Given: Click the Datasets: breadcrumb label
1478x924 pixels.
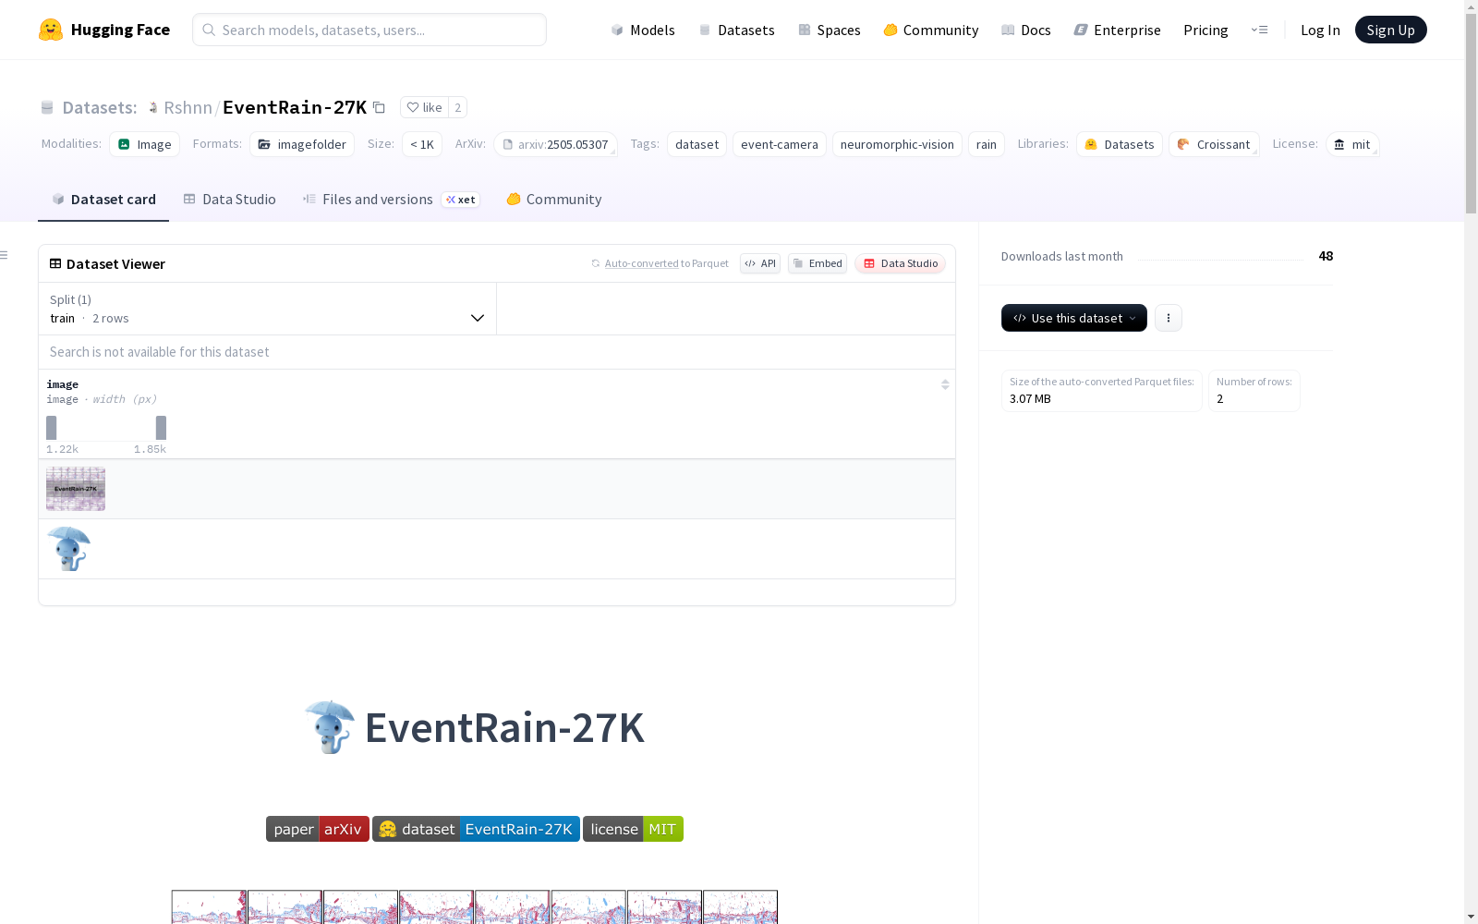Looking at the screenshot, I should pyautogui.click(x=99, y=107).
